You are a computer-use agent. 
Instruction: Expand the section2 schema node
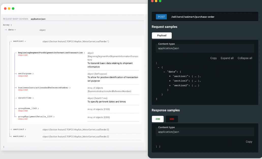(19, 136)
